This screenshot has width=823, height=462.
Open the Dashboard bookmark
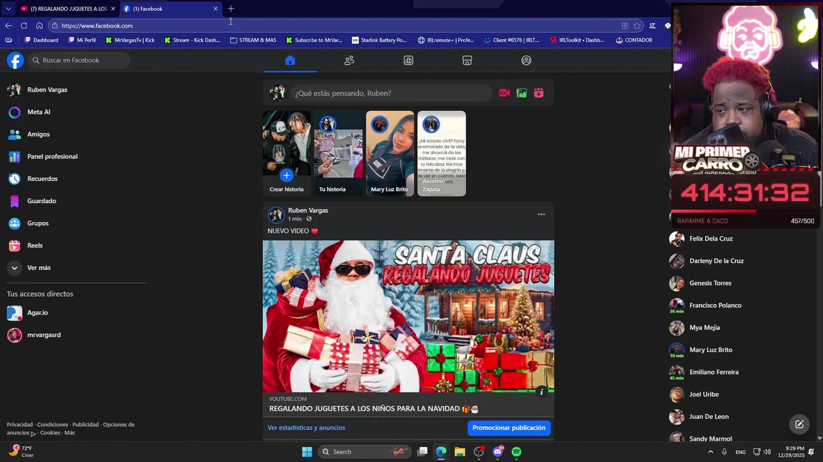click(x=41, y=40)
